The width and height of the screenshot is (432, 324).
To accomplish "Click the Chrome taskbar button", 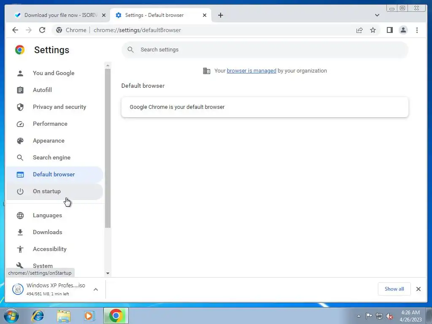I will [116, 316].
